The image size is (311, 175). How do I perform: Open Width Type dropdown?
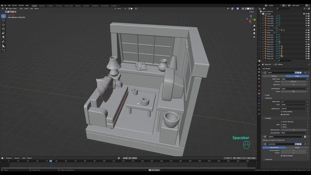pyautogui.click(x=294, y=79)
